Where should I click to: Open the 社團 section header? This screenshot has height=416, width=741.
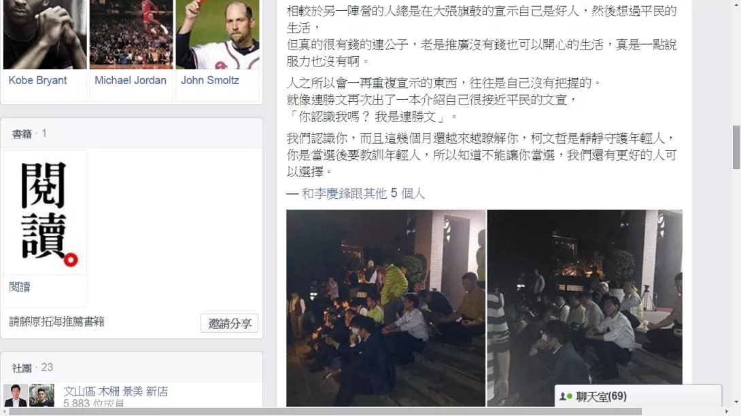click(22, 367)
